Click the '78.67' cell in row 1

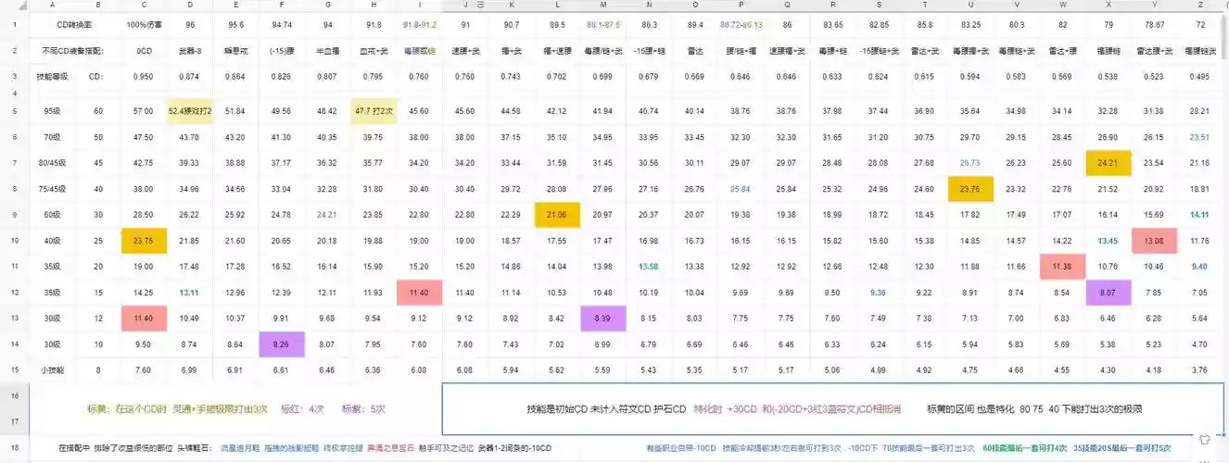coord(1154,23)
